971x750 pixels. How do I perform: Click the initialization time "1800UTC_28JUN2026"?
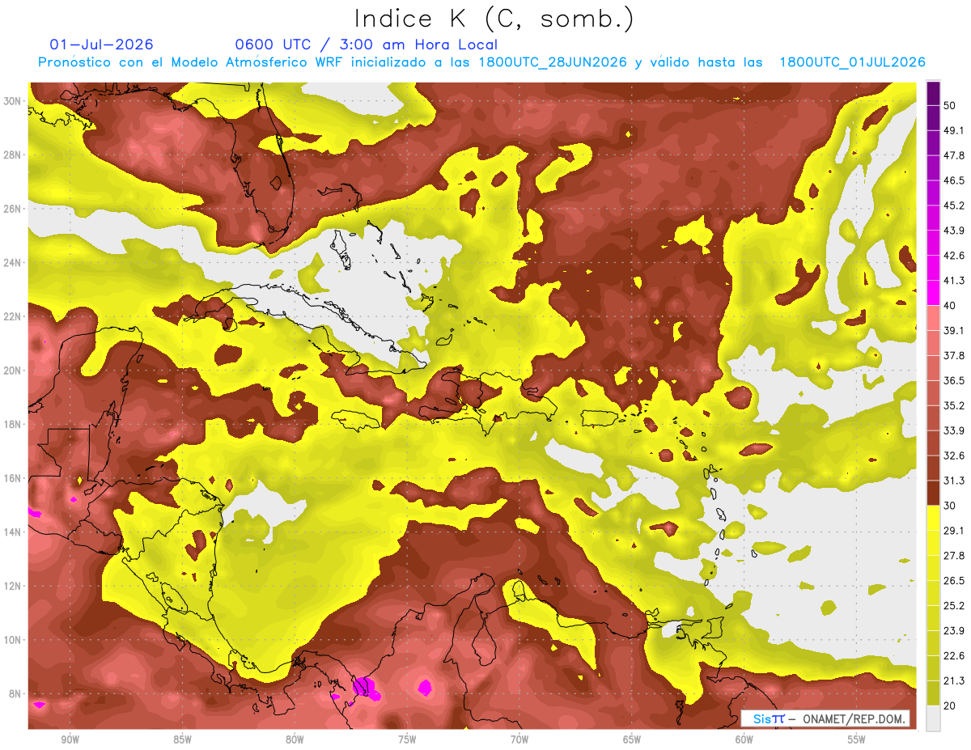point(553,62)
